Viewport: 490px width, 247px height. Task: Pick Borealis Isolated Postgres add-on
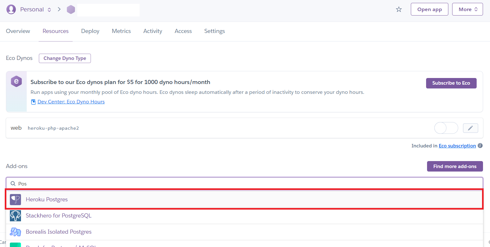click(245, 232)
